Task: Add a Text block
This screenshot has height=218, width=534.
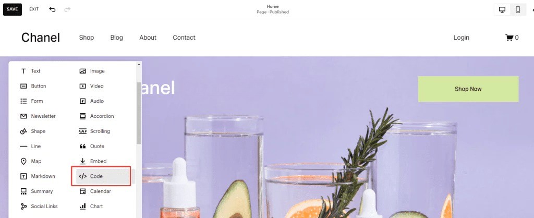Action: 31,71
